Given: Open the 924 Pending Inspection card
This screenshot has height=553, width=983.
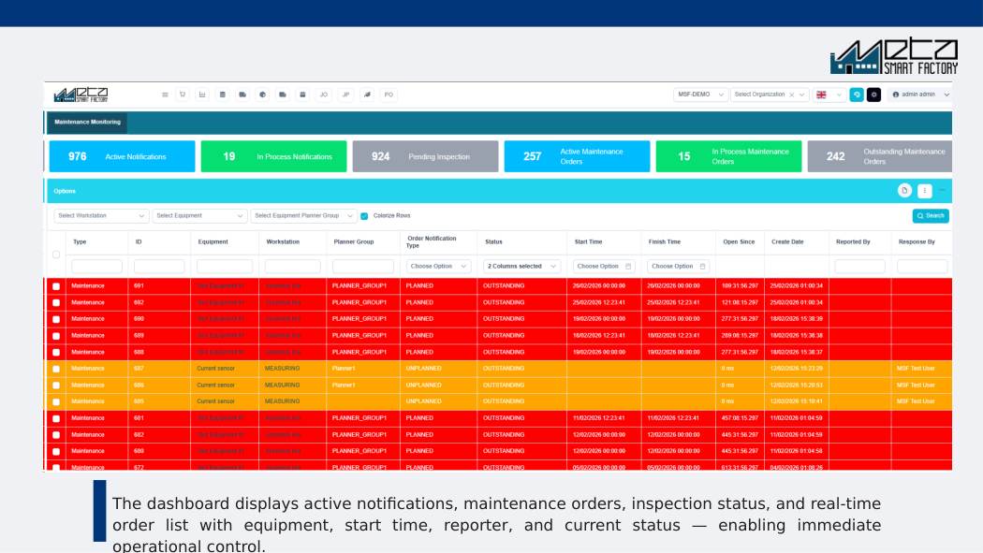Looking at the screenshot, I should 425,156.
